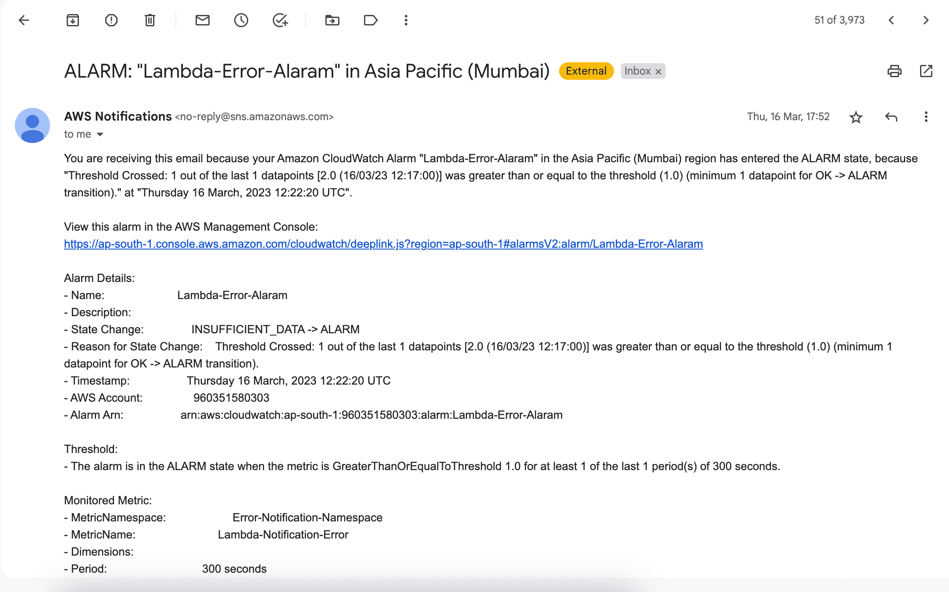Click the Inbox label chip text
The width and height of the screenshot is (949, 592).
point(638,71)
